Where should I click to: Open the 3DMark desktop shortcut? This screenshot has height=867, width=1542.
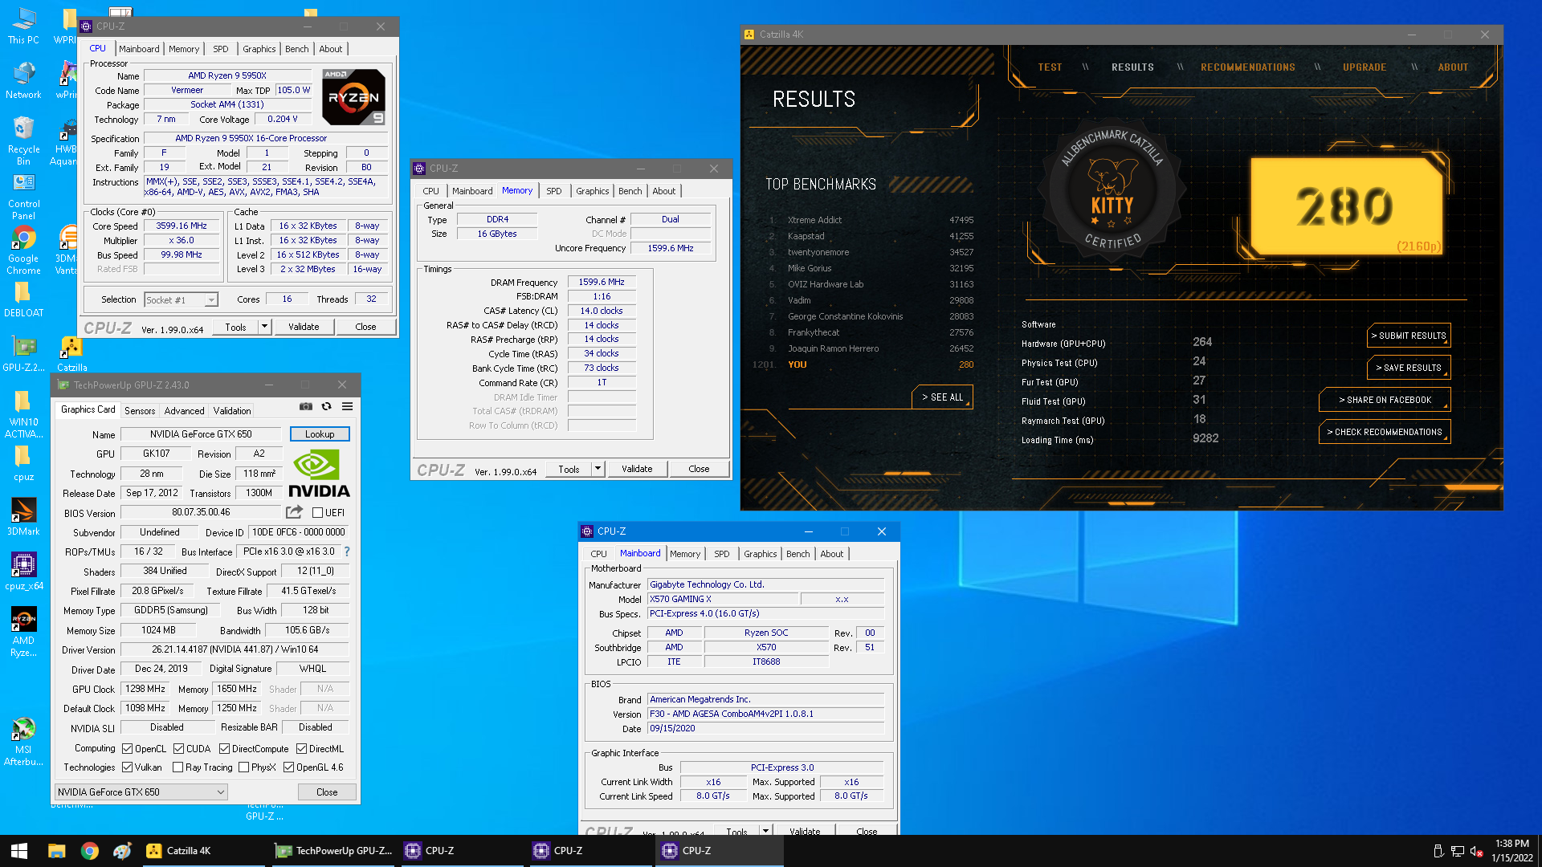(x=23, y=518)
